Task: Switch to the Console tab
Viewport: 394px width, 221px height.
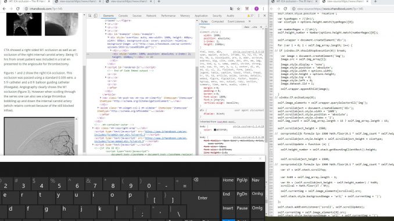Action: coord(123,16)
